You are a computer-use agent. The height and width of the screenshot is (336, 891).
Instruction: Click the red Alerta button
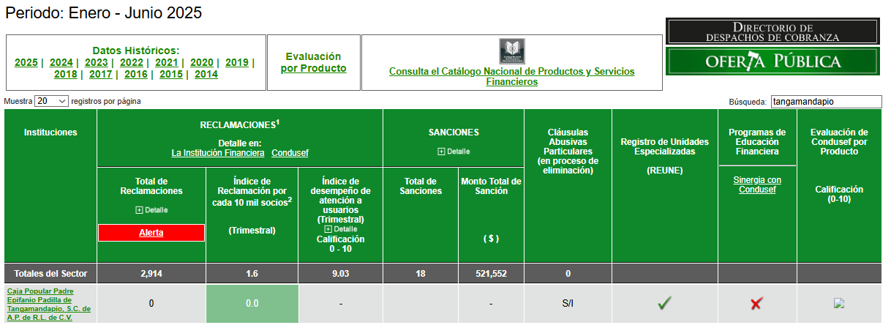coord(151,233)
